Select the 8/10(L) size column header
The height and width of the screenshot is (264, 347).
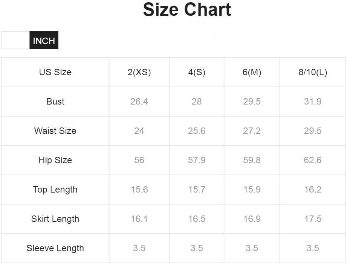point(313,72)
